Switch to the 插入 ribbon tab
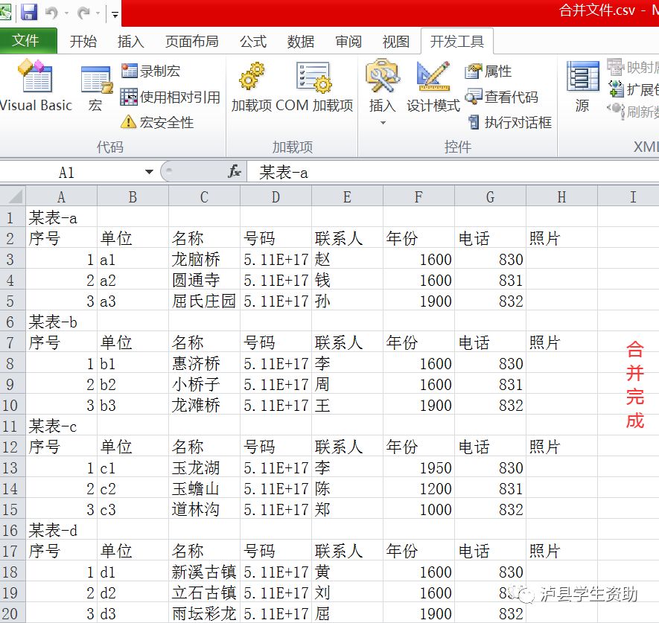This screenshot has width=659, height=623. tap(131, 41)
